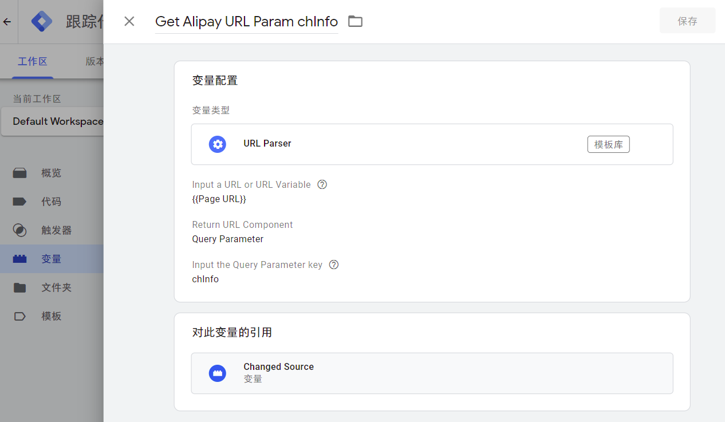Open help for Input a URL field

(x=322, y=184)
